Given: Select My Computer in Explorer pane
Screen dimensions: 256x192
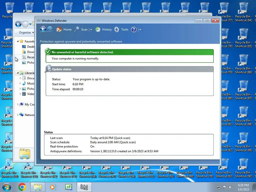Looking at the screenshot, I should click(x=27, y=104).
